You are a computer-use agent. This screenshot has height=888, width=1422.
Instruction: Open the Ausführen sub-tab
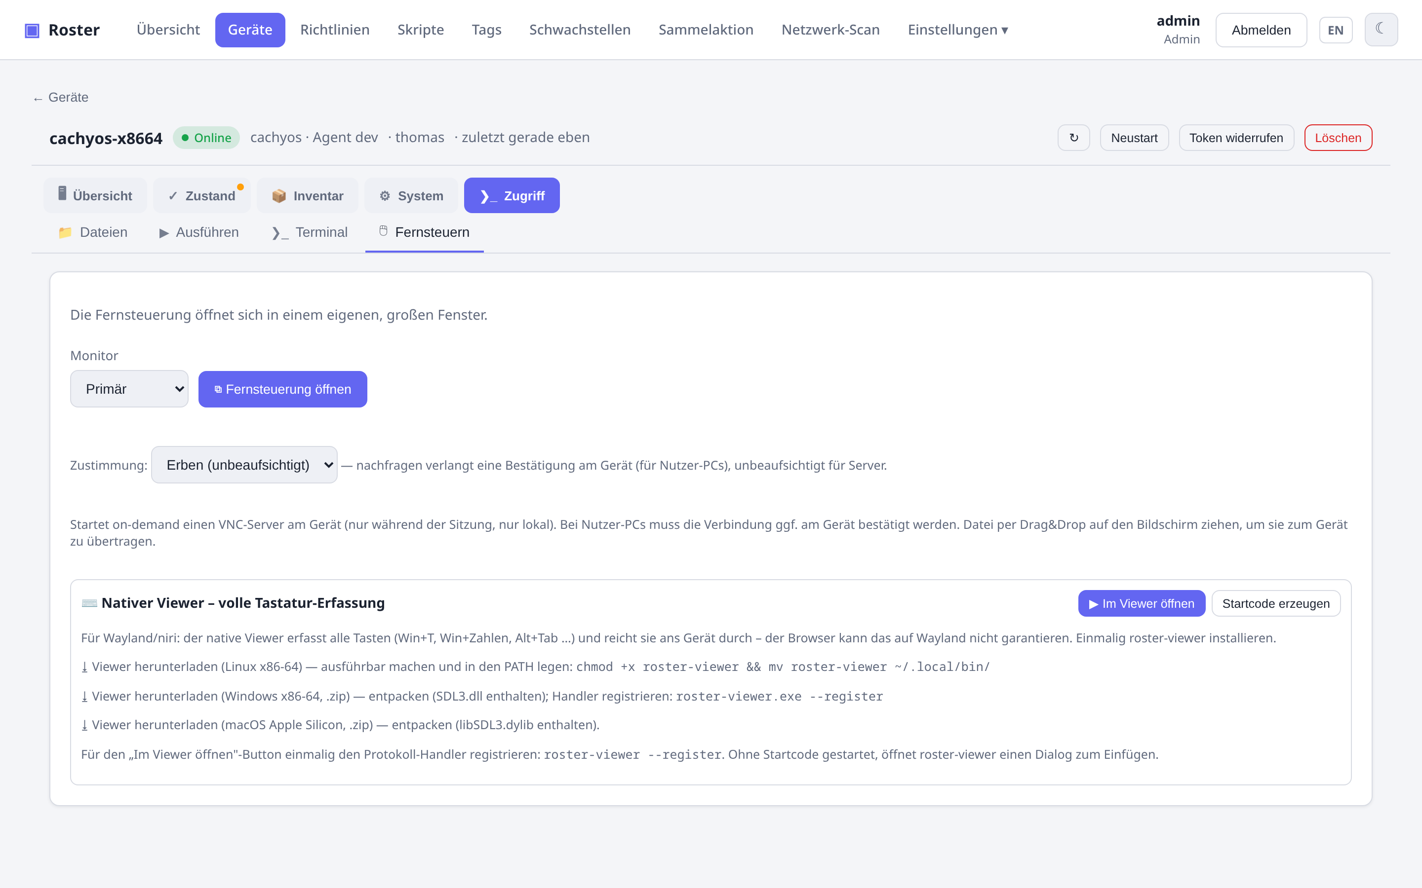(x=199, y=232)
